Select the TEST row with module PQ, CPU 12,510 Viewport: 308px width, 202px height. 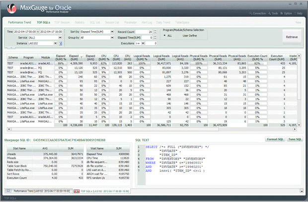point(152,68)
